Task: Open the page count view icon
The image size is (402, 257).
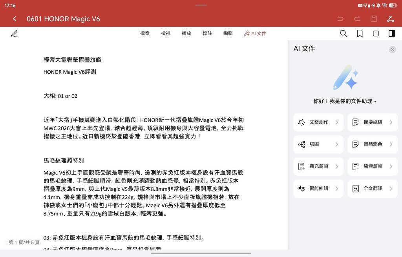Action: click(376, 34)
